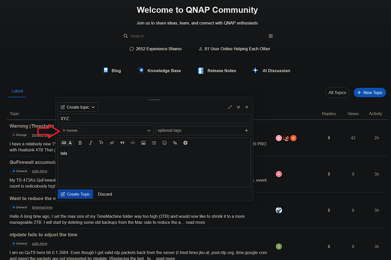Open the emoji picker

click(x=164, y=143)
